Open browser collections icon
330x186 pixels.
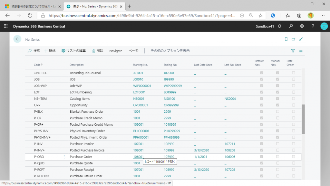299,15
